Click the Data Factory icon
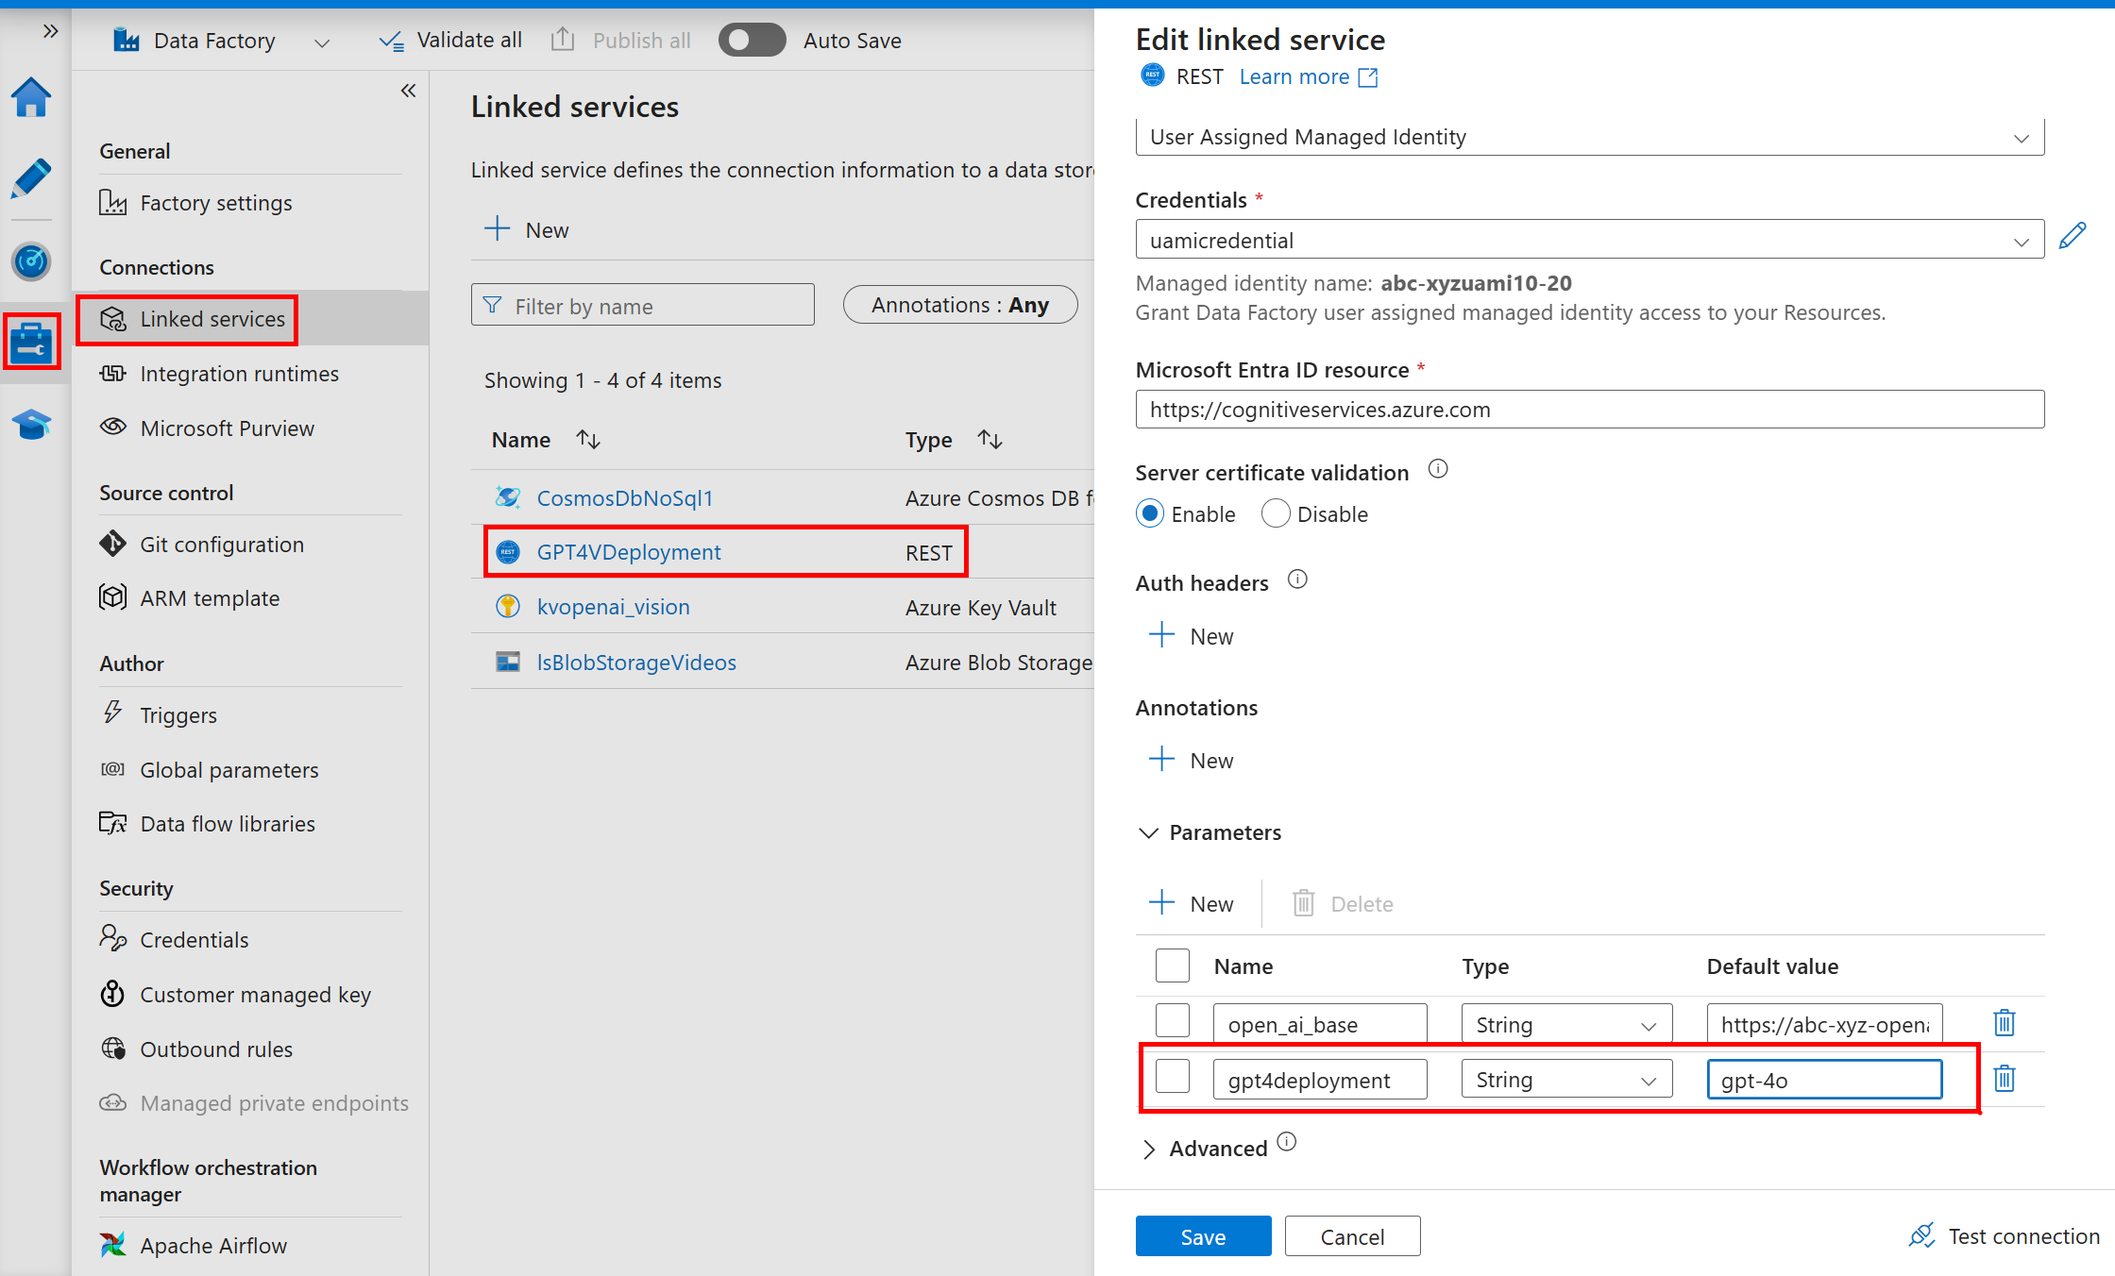Screen dimensions: 2115x1276 click(x=126, y=40)
